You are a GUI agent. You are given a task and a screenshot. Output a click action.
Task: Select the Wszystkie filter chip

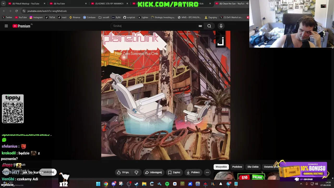click(x=221, y=167)
